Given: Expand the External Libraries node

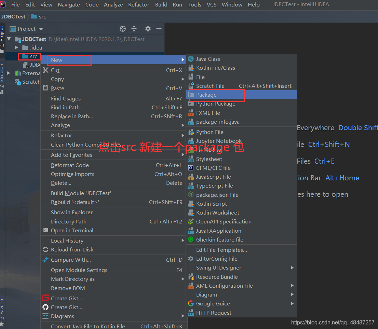Looking at the screenshot, I should pyautogui.click(x=9, y=73).
